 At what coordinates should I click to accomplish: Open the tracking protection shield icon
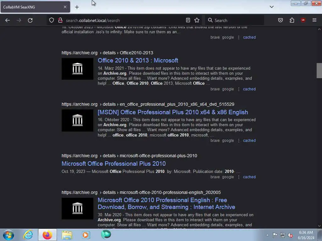coord(52,20)
